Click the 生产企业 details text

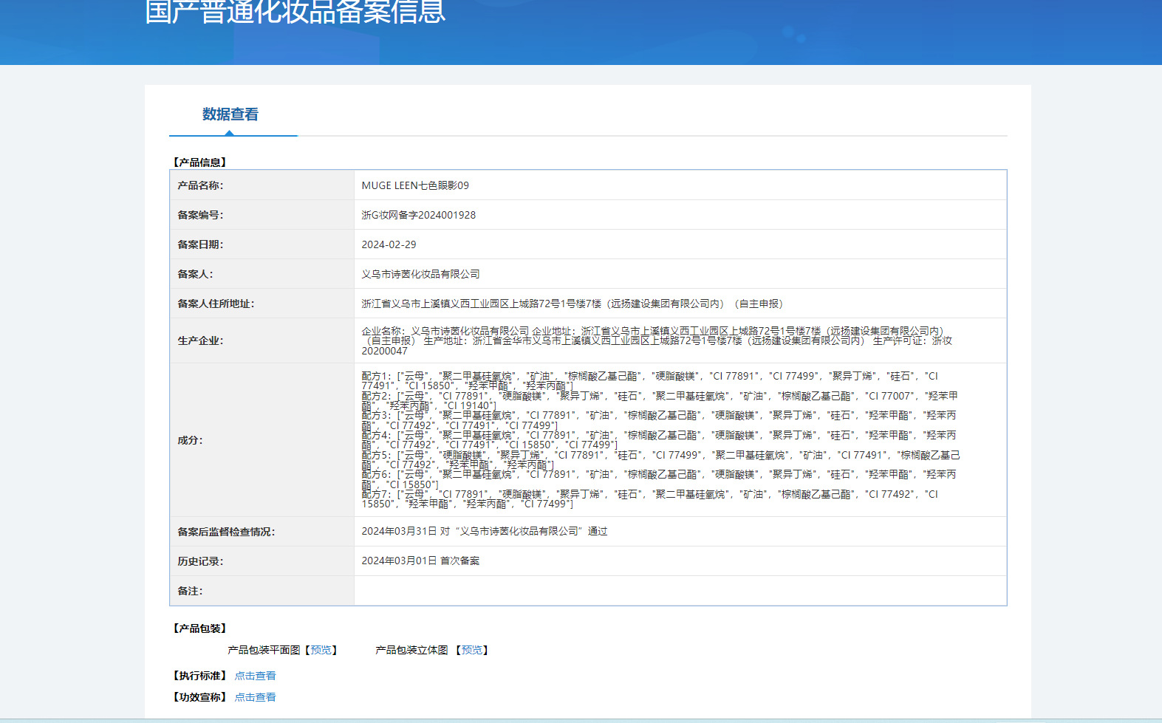tap(657, 340)
